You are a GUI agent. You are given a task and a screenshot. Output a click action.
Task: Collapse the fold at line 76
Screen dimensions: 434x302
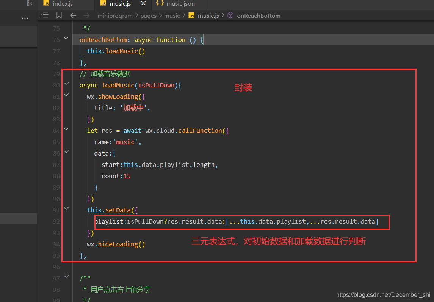(66, 38)
